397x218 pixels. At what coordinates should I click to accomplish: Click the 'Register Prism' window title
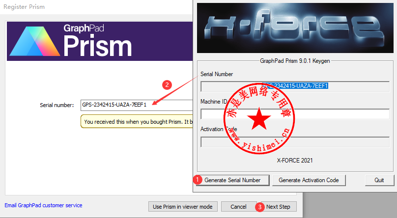tap(24, 7)
